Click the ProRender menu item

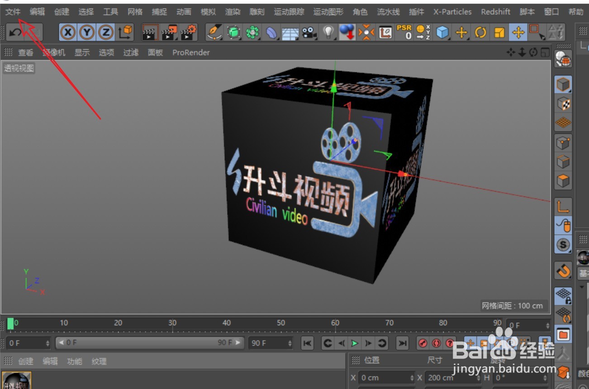point(190,52)
